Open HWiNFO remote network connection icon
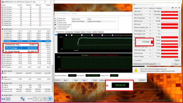The image size is (183, 103). pos(22,99)
